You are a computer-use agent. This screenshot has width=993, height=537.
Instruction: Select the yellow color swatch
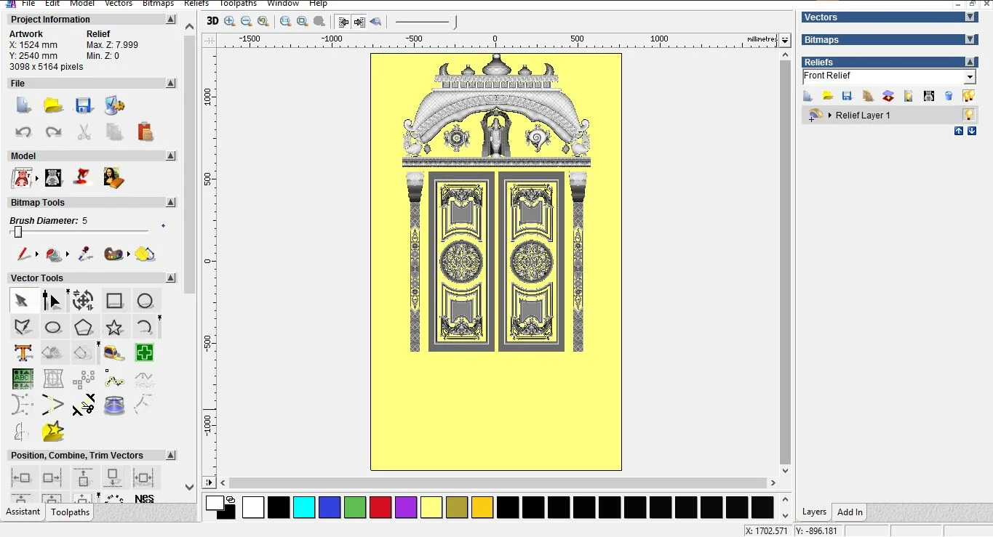tap(431, 507)
